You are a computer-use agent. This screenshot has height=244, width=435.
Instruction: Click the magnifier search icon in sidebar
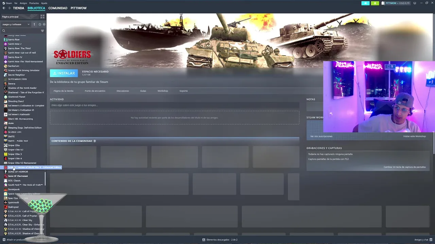click(4, 31)
